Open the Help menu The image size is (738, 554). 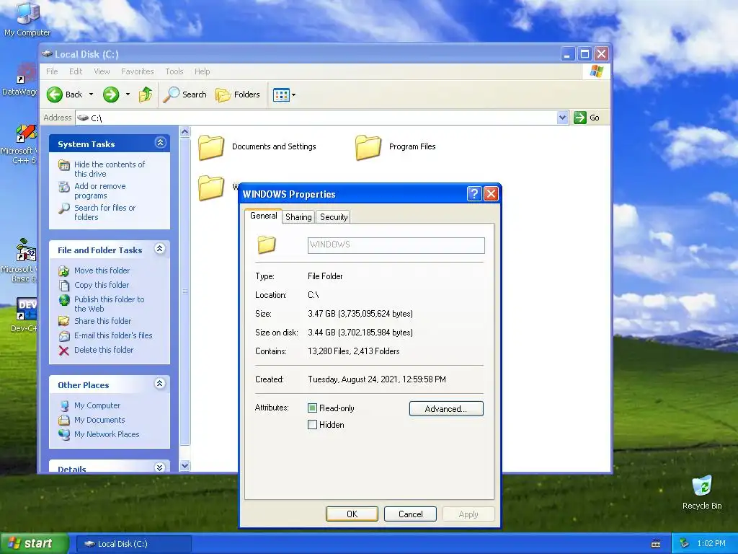(x=203, y=71)
